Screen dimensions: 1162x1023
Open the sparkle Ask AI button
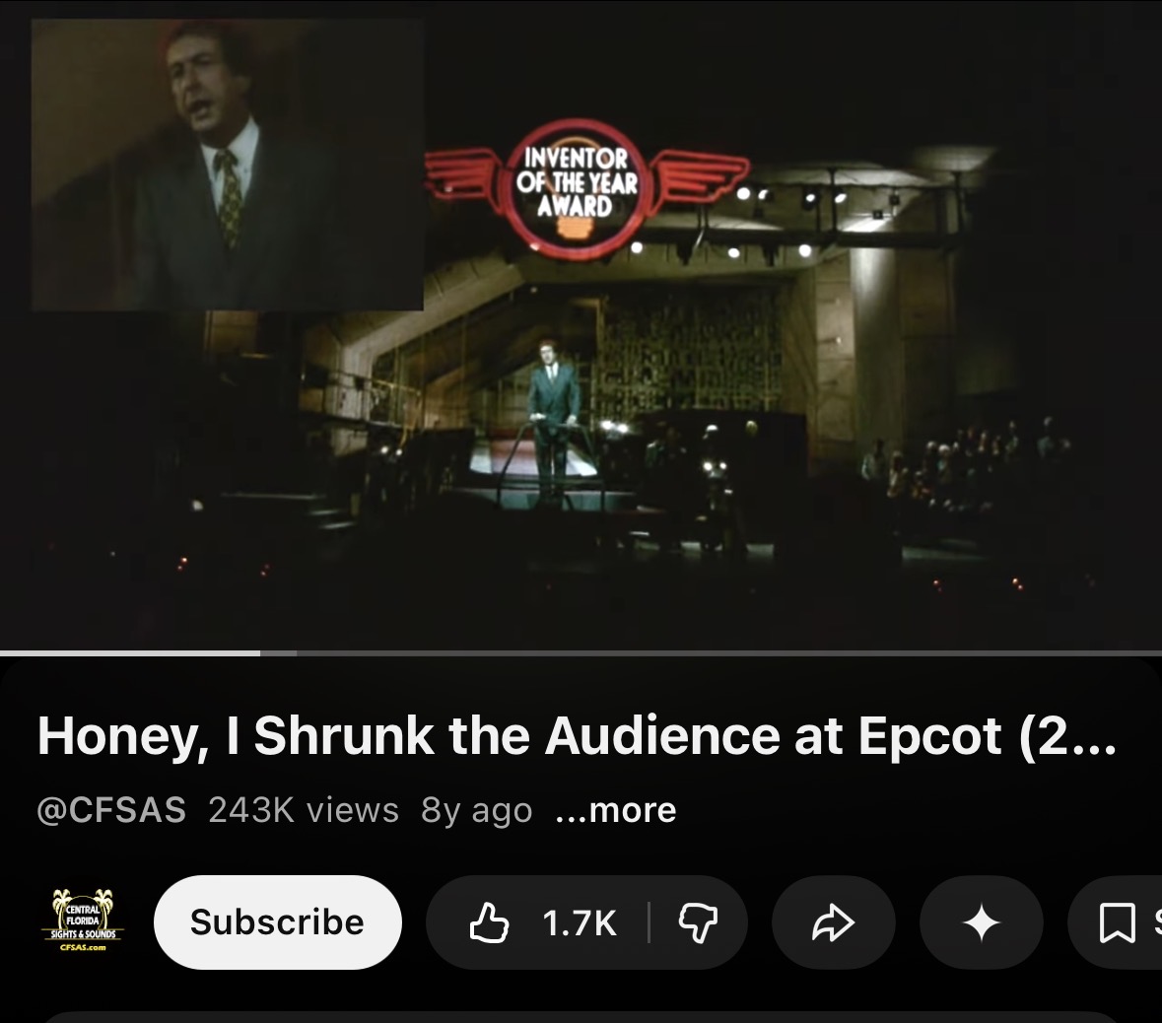coord(982,922)
